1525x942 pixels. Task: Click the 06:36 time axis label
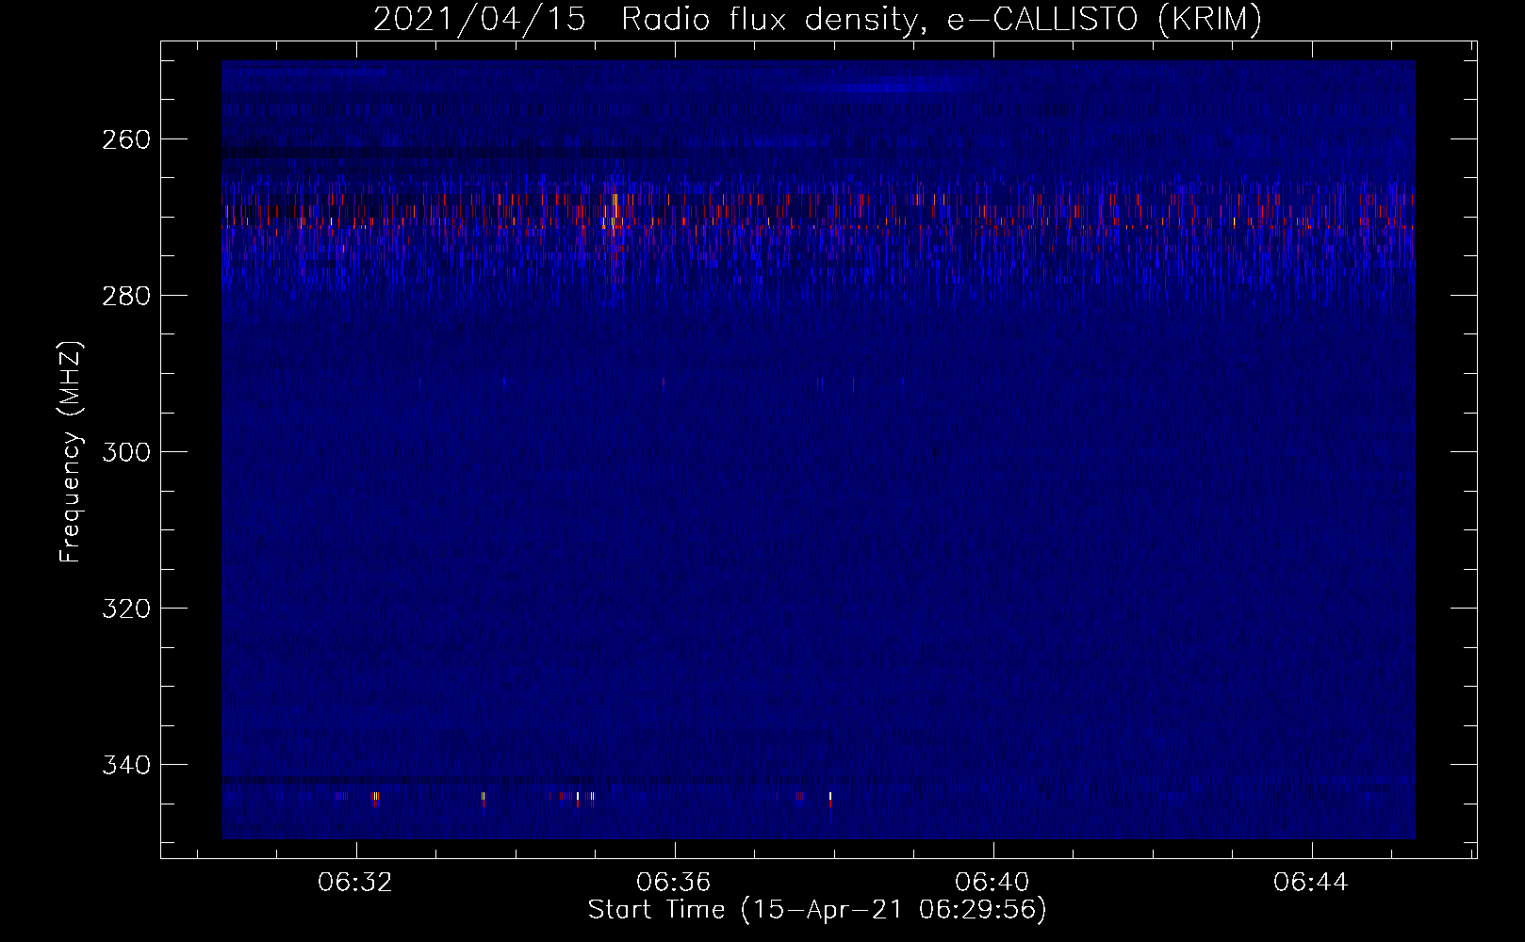click(674, 883)
